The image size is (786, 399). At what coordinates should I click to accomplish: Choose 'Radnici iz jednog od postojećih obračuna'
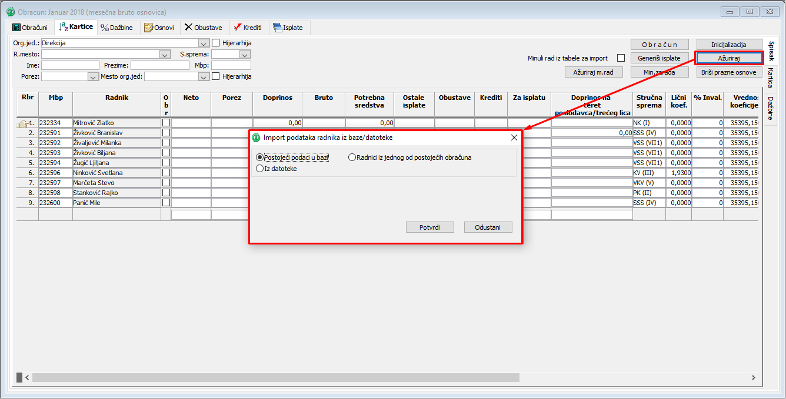click(352, 157)
